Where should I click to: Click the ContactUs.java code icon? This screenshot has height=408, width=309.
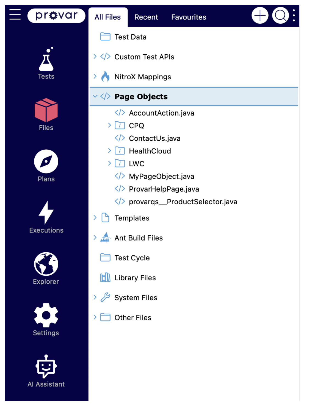tap(120, 138)
